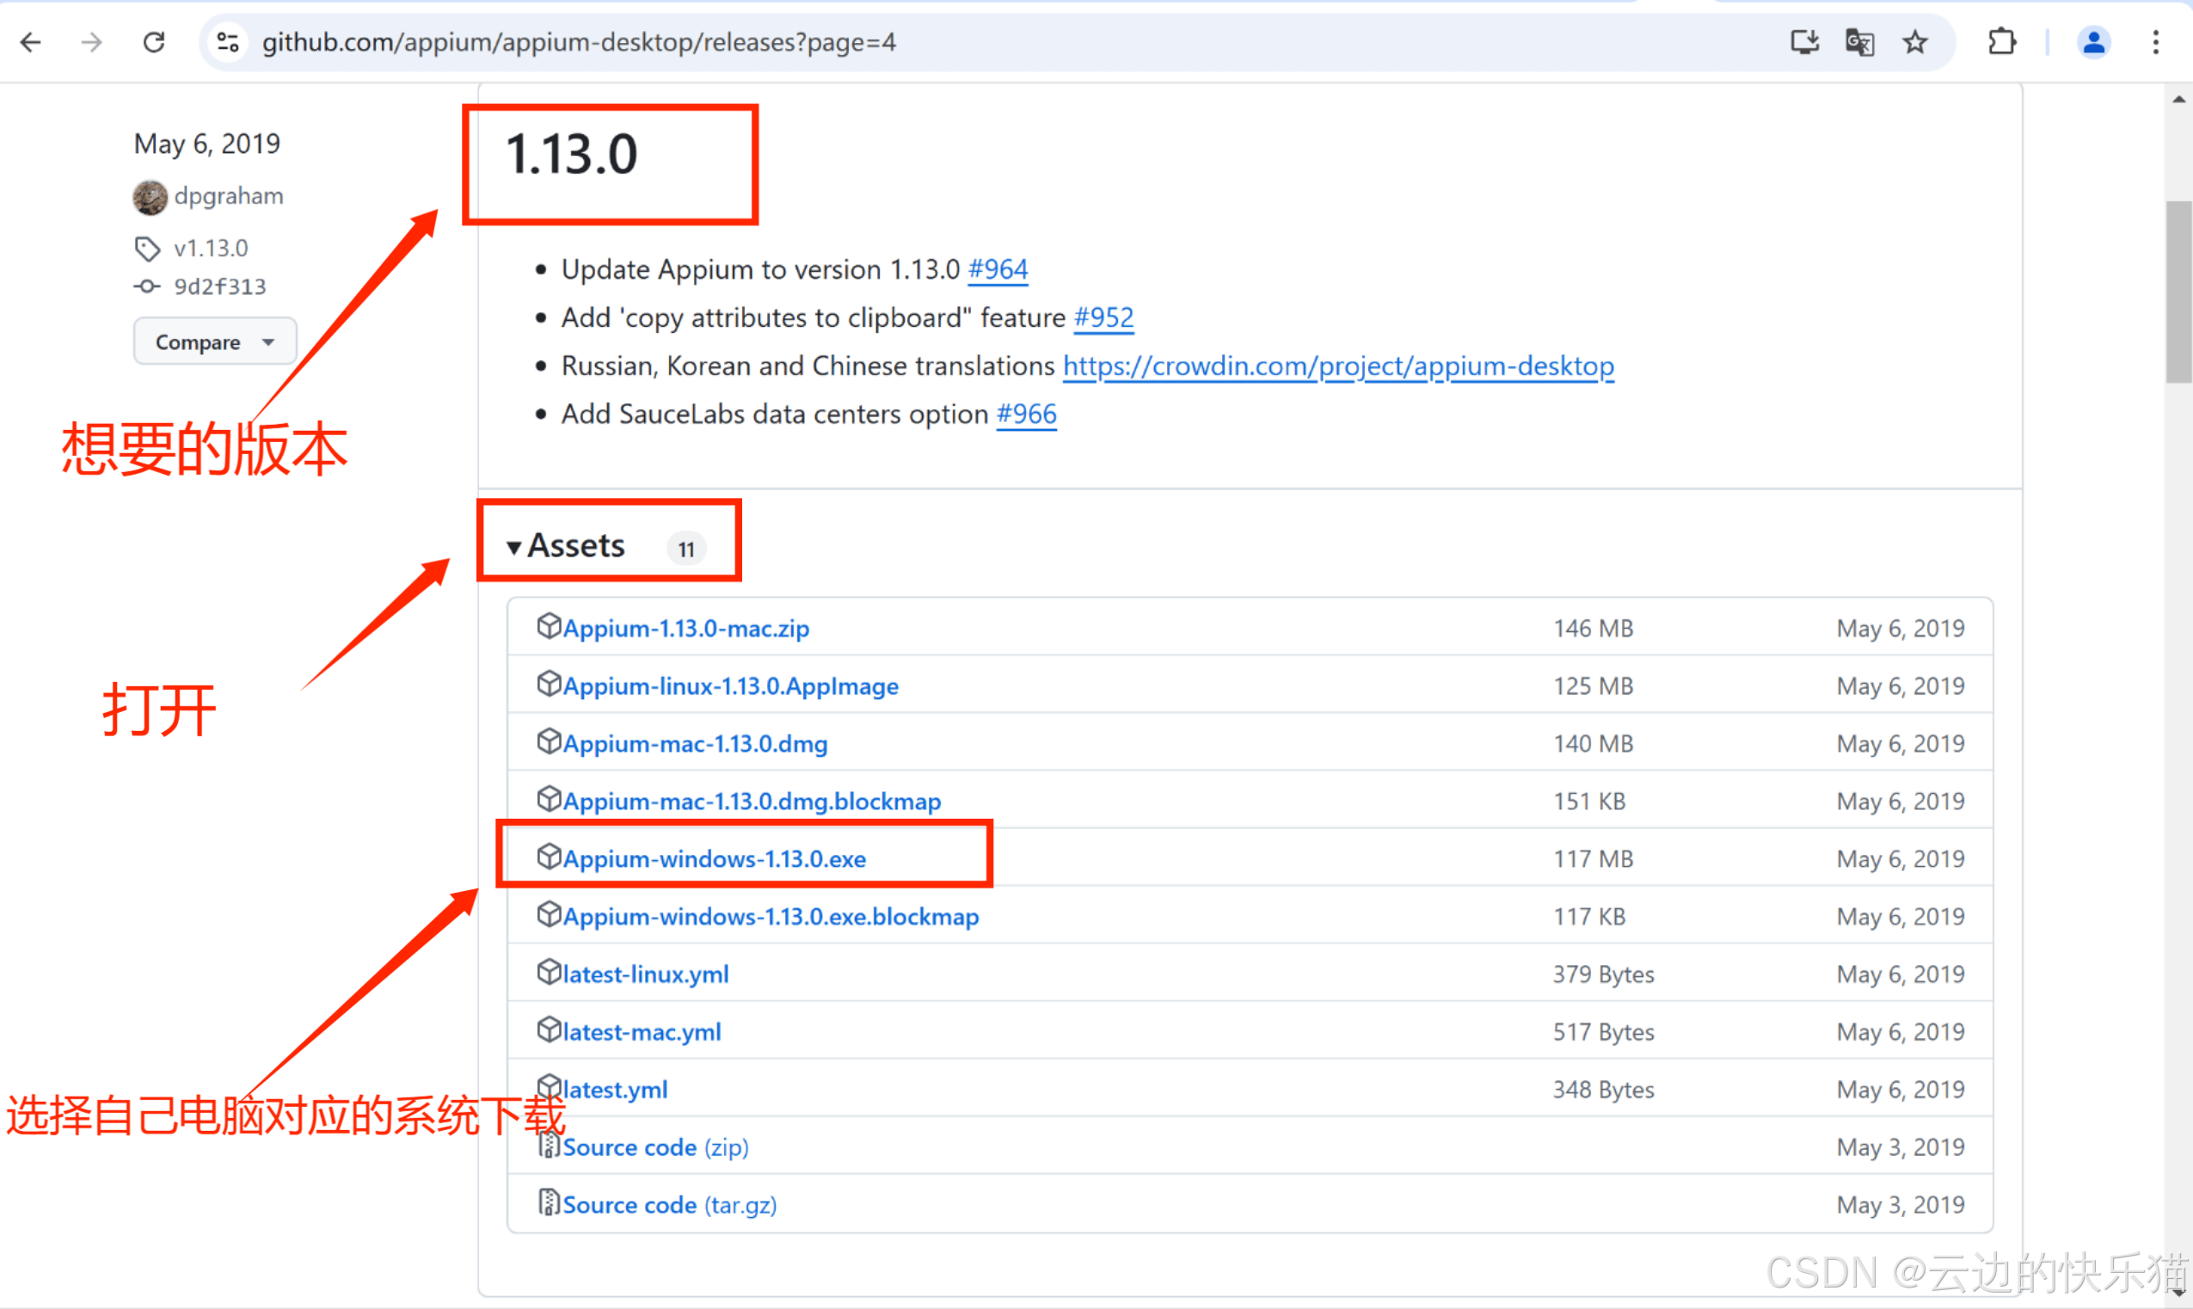Reload the releases page
This screenshot has width=2193, height=1309.
[x=154, y=41]
